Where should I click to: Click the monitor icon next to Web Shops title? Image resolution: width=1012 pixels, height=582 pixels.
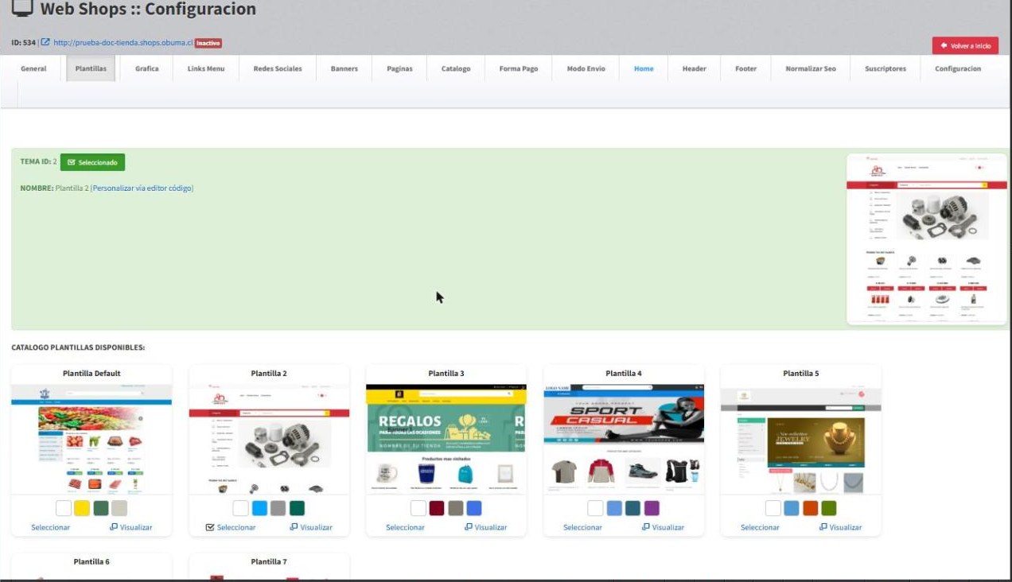pyautogui.click(x=22, y=9)
